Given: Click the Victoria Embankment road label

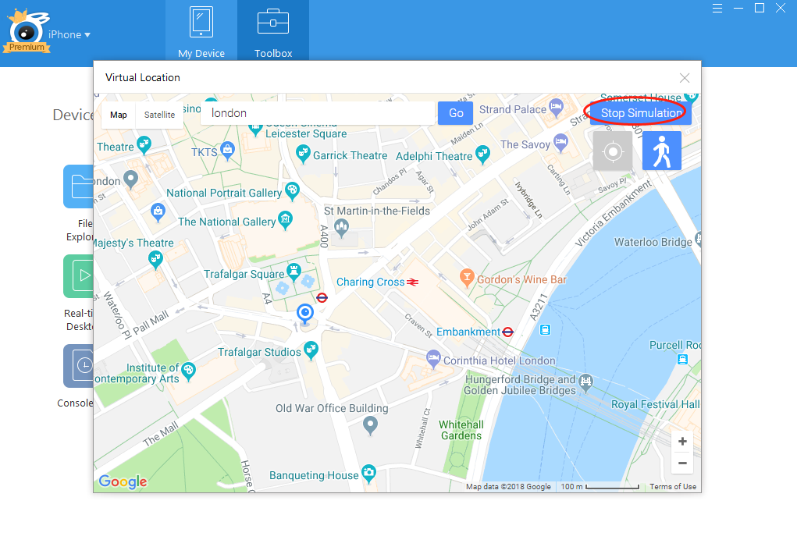Looking at the screenshot, I should (613, 214).
